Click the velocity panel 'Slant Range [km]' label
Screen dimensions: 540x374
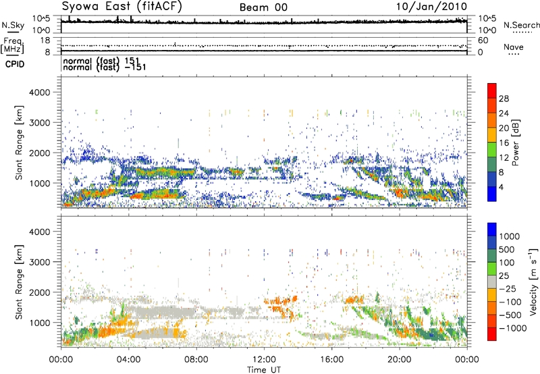coord(19,282)
